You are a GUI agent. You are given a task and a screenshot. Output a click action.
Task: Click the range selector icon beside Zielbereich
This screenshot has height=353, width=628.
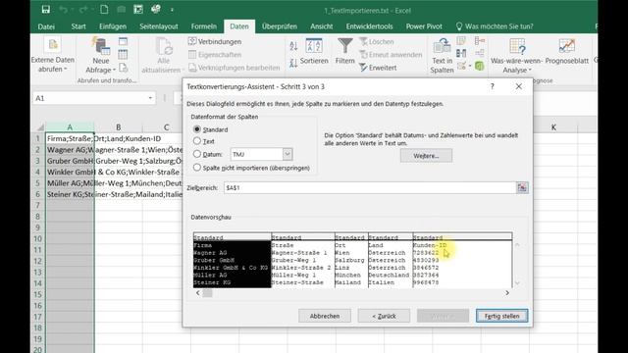coord(522,187)
